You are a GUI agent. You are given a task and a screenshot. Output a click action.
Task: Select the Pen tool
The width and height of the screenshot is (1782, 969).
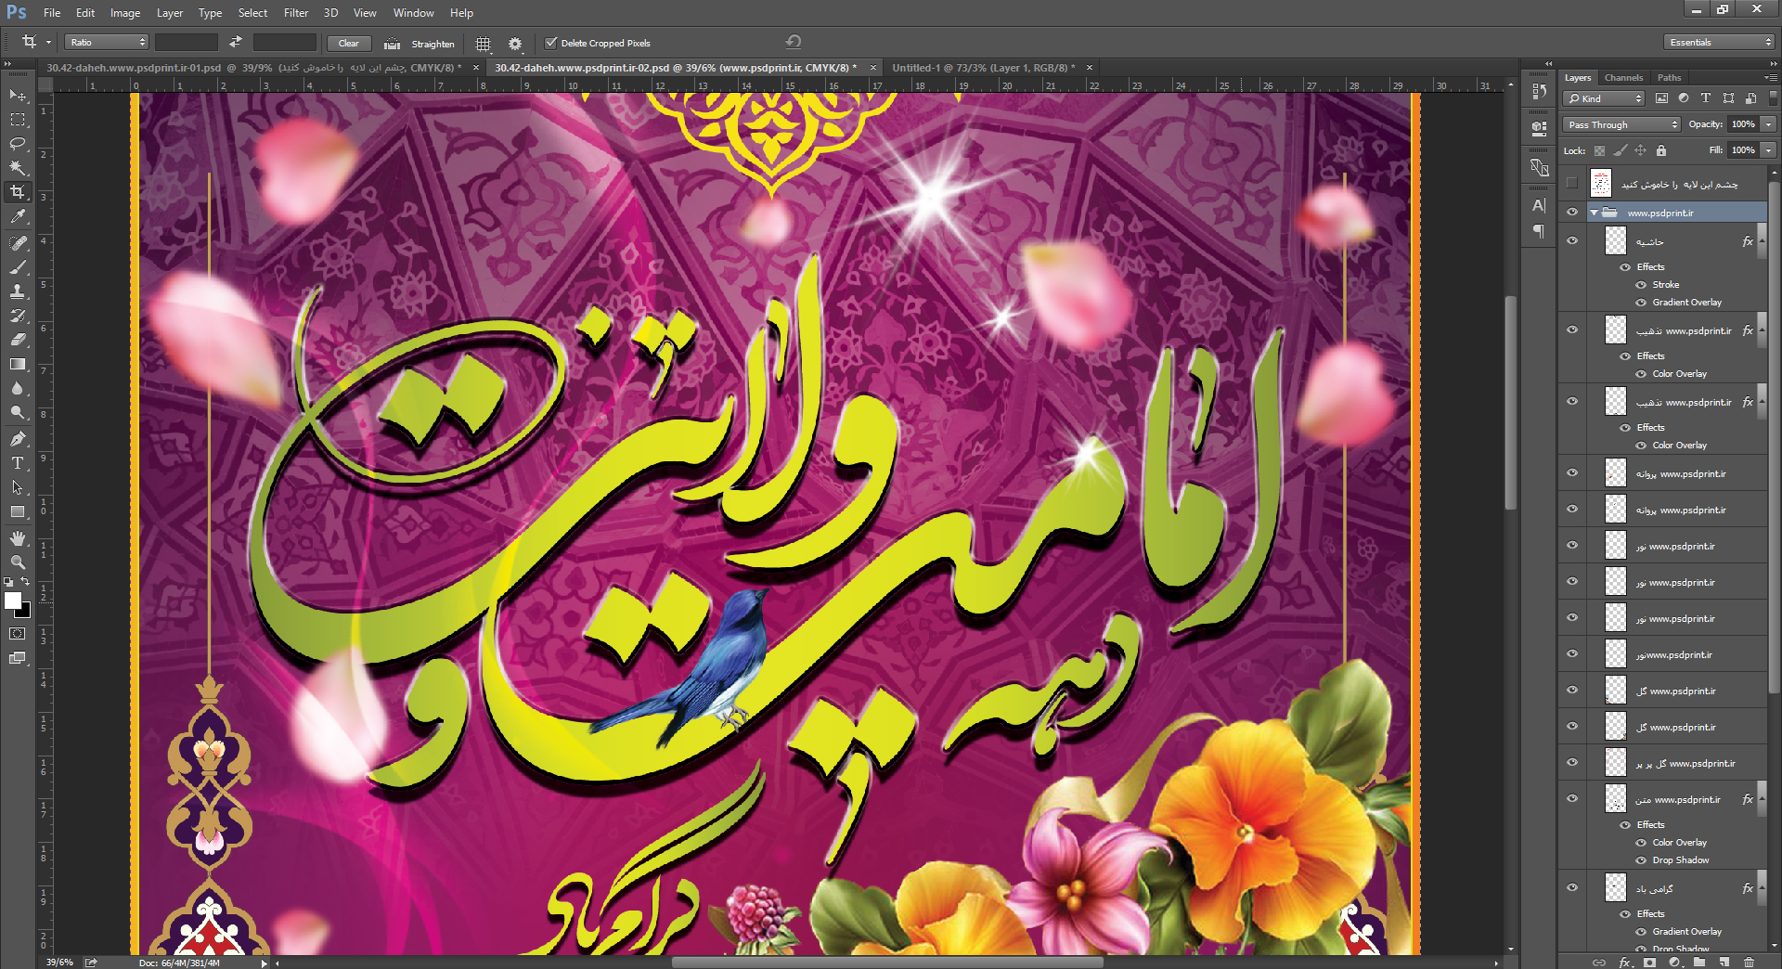coord(18,438)
